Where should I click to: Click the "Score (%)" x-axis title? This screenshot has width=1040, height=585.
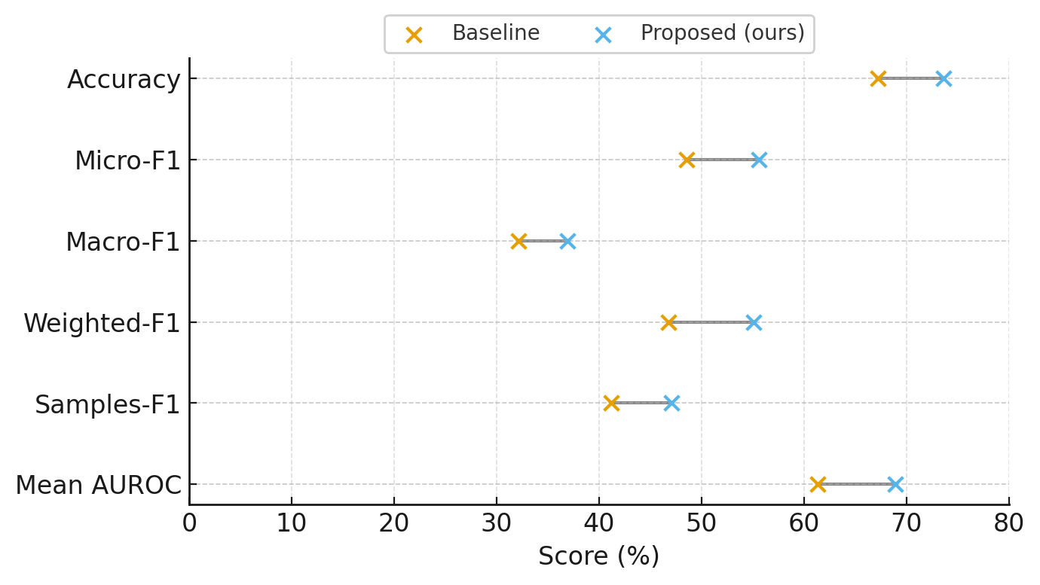point(598,556)
